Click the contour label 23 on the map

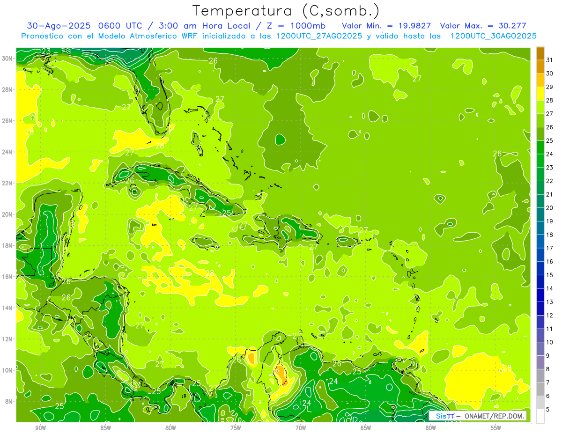click(x=46, y=51)
